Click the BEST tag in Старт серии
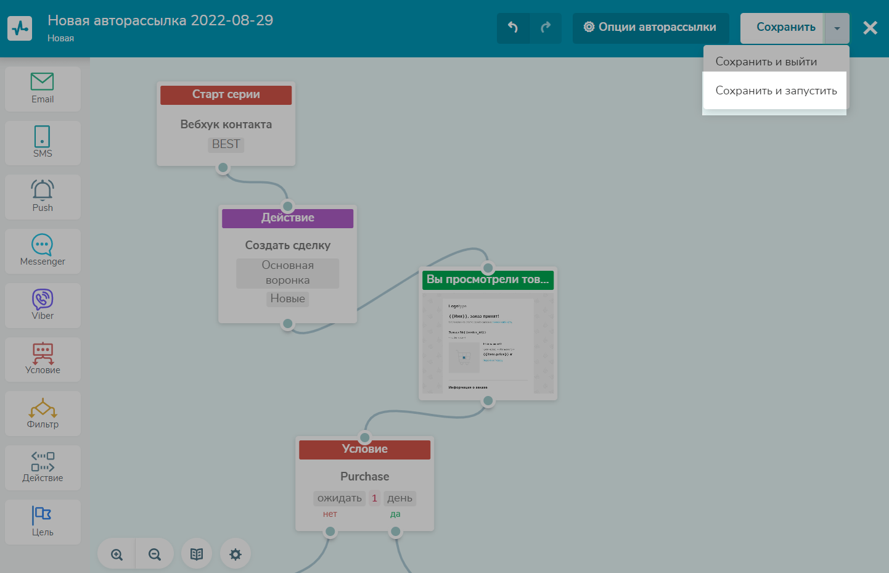The height and width of the screenshot is (573, 889). click(x=226, y=144)
